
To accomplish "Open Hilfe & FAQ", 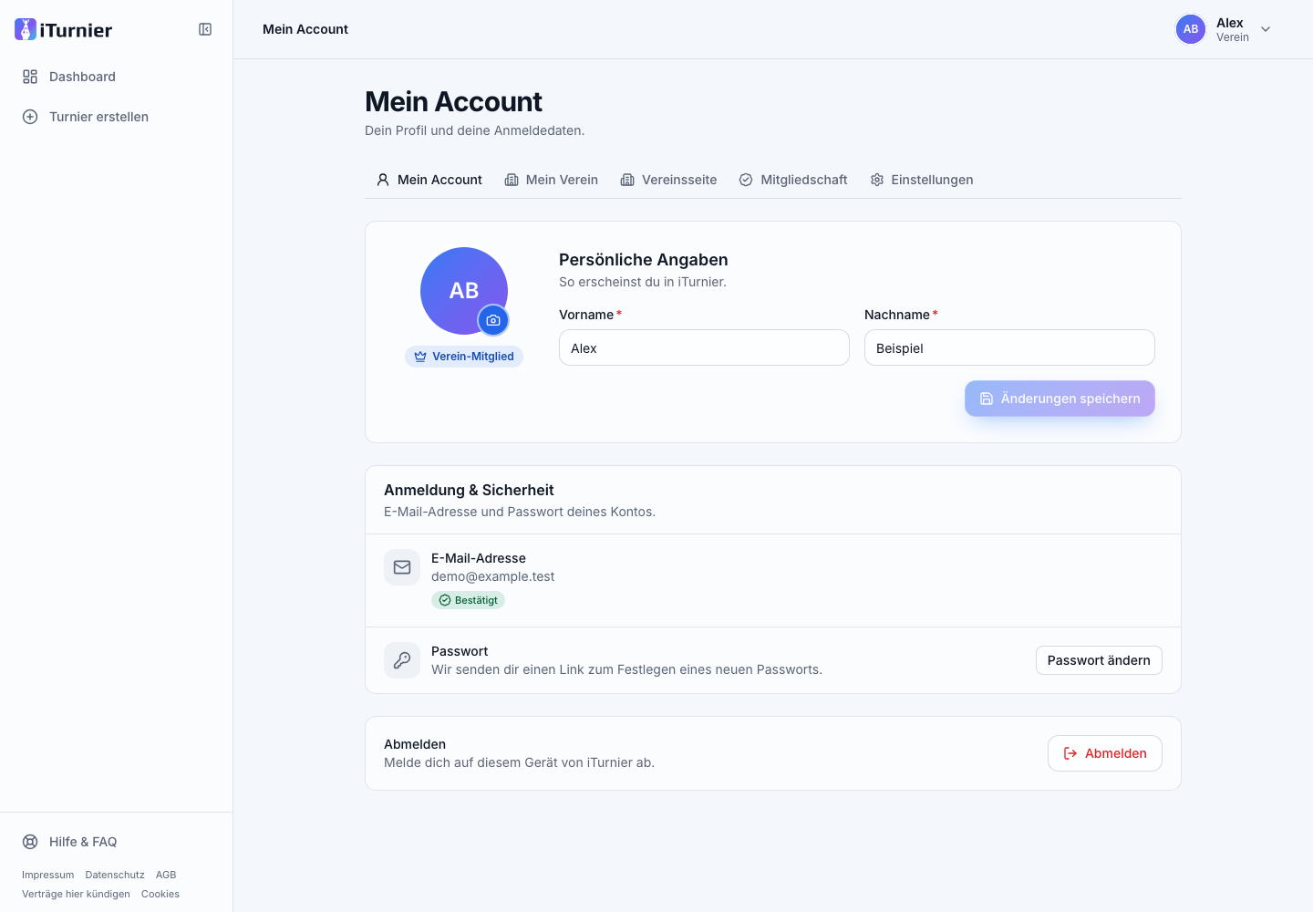I will click(x=117, y=842).
